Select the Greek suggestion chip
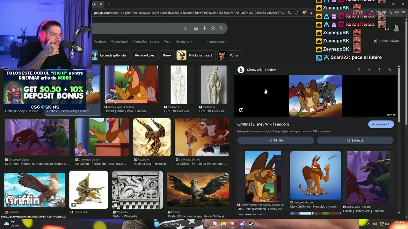The image size is (408, 229). [167, 55]
